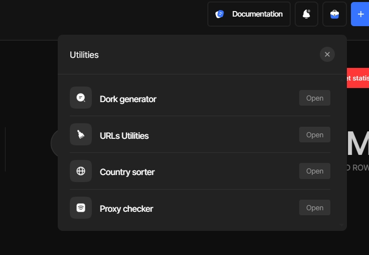Toggle the utilities briefcase icon
This screenshot has height=255, width=369.
(334, 14)
